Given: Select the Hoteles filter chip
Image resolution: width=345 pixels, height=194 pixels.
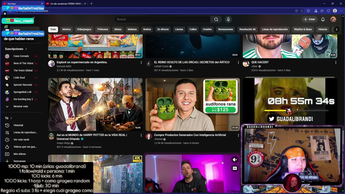Looking at the screenshot, I should click(207, 29).
